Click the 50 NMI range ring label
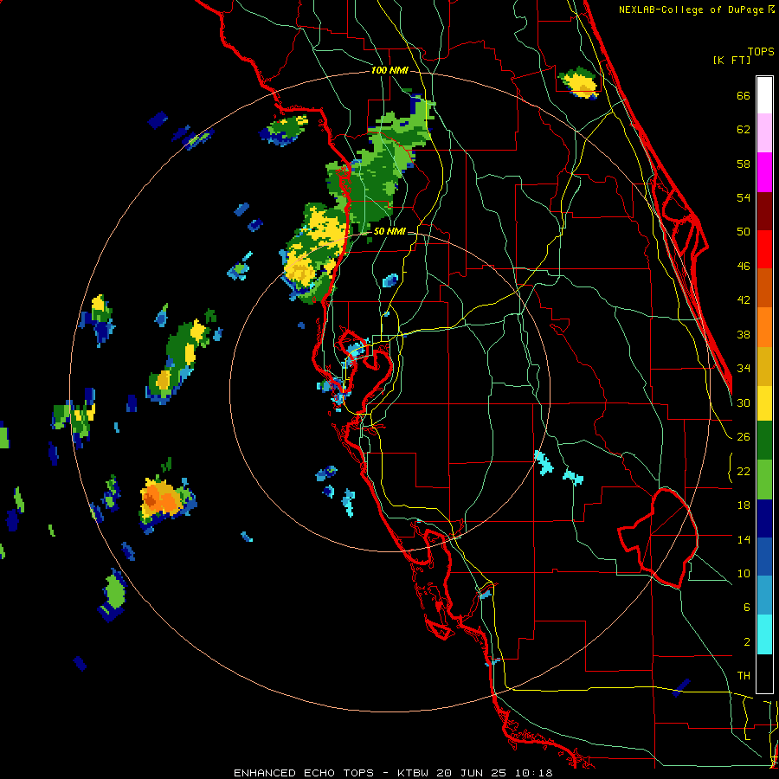Screen dimensions: 779x779 click(389, 231)
